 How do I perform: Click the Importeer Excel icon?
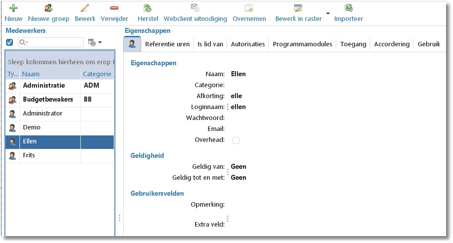(348, 8)
